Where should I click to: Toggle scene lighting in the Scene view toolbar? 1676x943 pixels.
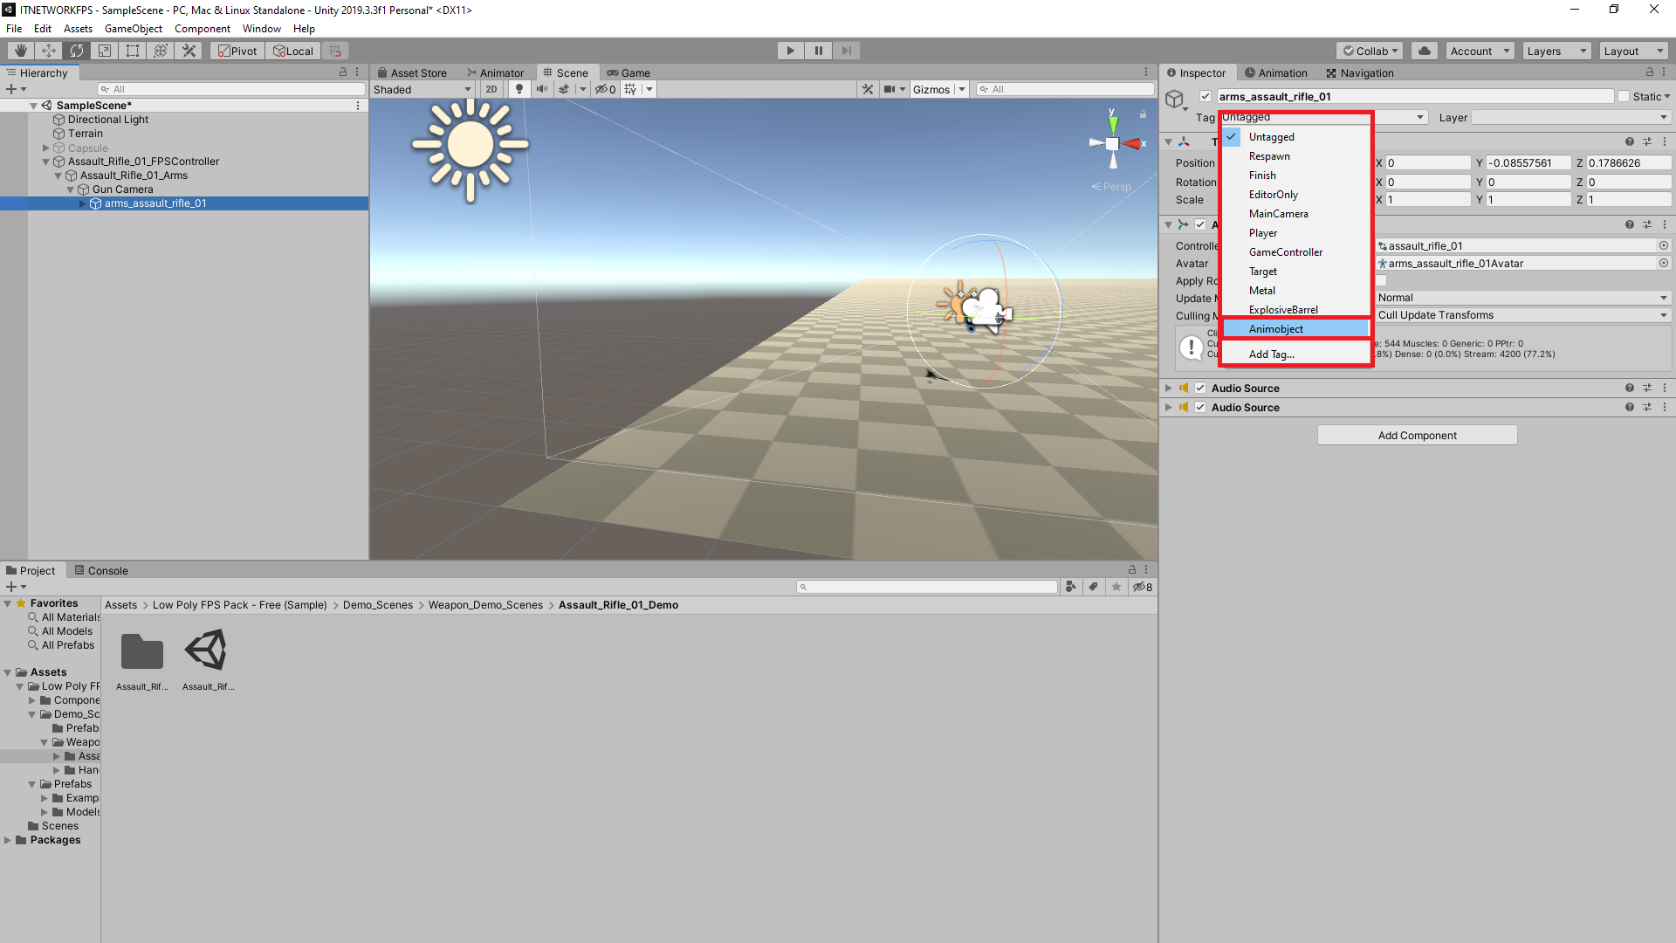pos(519,88)
